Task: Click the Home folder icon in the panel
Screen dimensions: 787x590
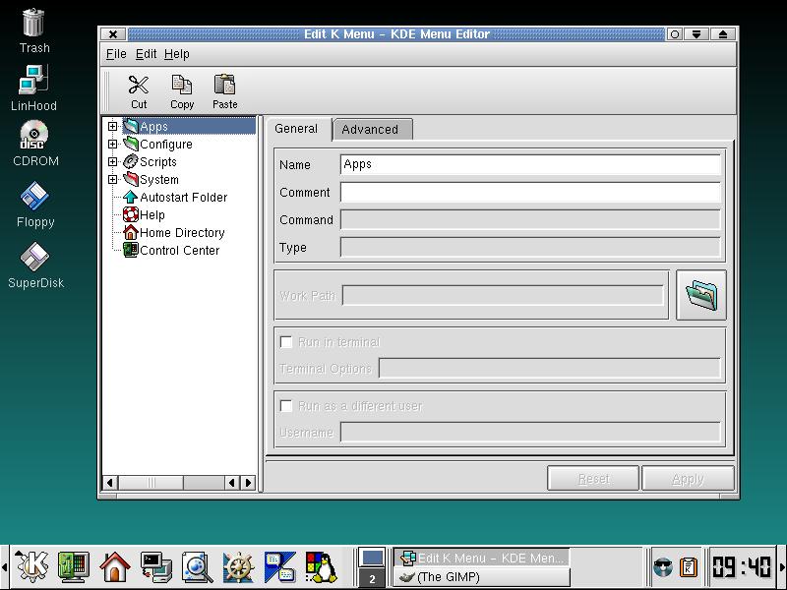Action: pyautogui.click(x=115, y=566)
